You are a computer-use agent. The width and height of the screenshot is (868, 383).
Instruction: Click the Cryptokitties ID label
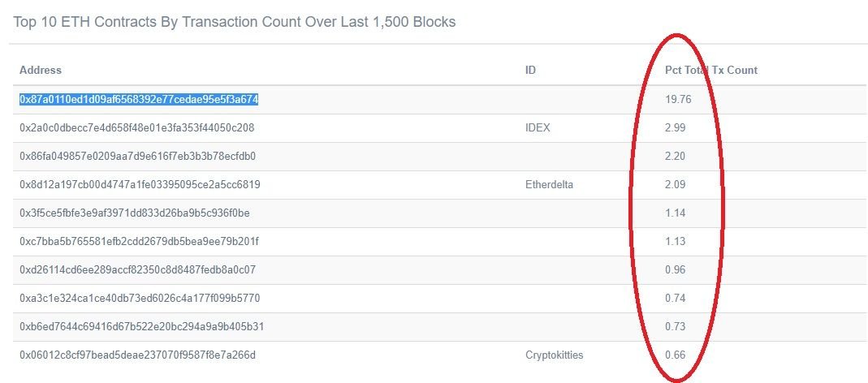[x=554, y=355]
